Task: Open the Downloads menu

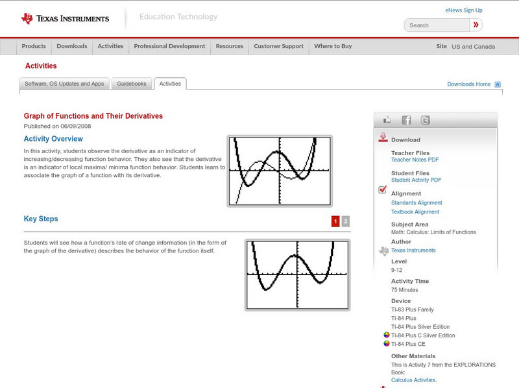Action: tap(72, 46)
